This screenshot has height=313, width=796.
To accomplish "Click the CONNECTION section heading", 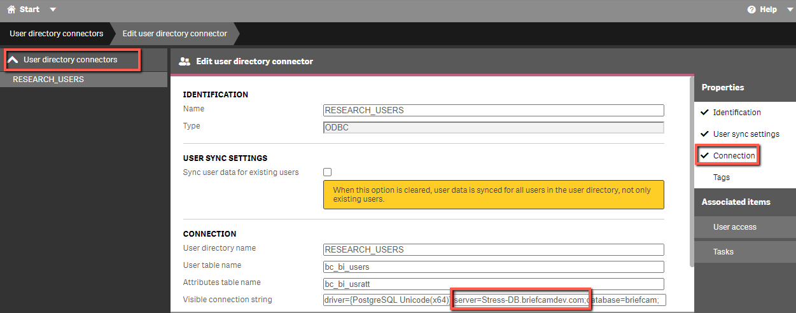I will [x=209, y=234].
